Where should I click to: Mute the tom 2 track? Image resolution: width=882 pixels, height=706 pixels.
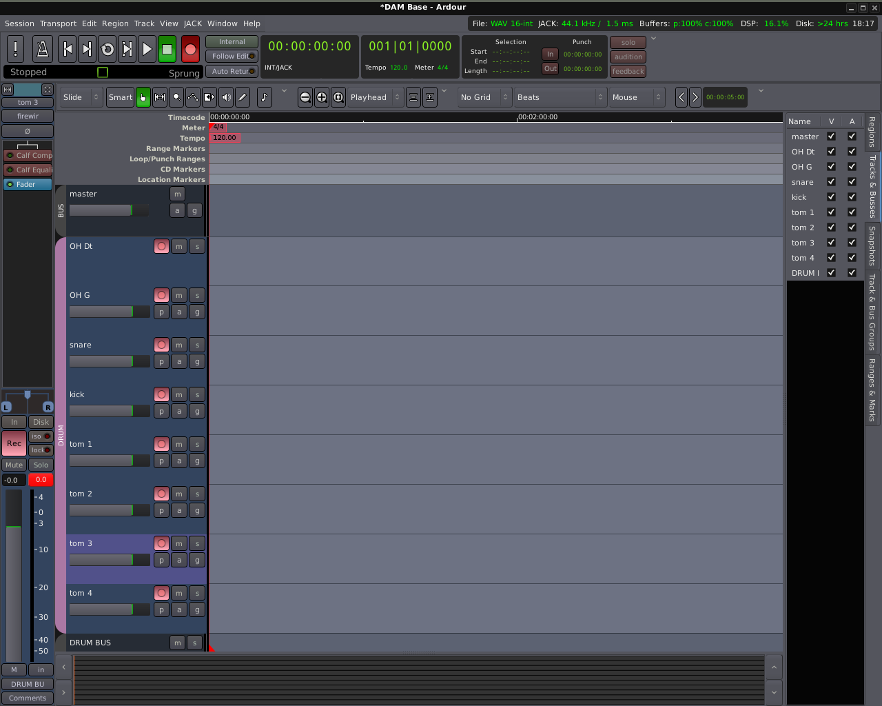coord(179,494)
